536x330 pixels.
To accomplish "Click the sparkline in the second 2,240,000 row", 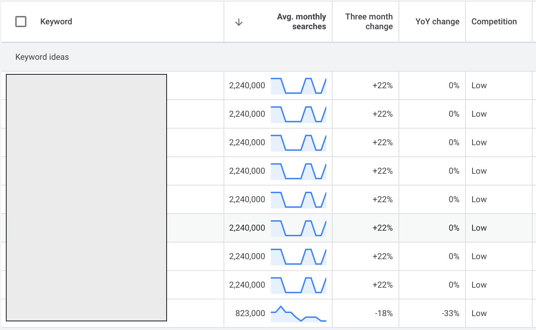I will coord(299,114).
